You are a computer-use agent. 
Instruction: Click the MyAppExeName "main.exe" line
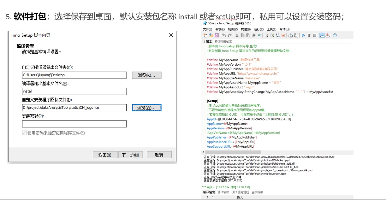tap(233, 78)
